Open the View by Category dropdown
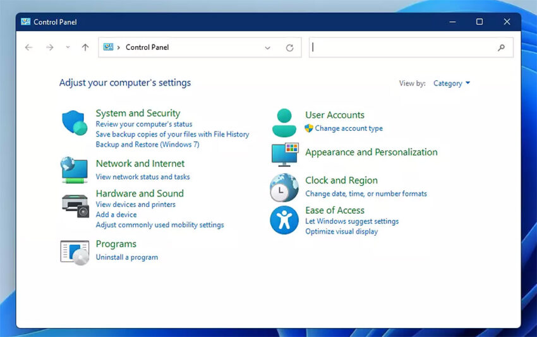This screenshot has width=537, height=337. coord(452,83)
